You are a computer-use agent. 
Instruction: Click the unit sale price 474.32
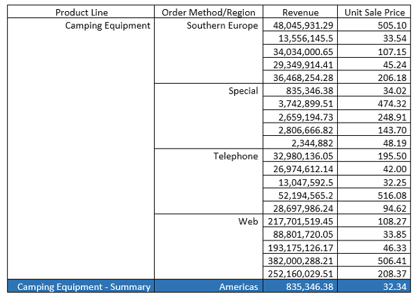click(392, 104)
